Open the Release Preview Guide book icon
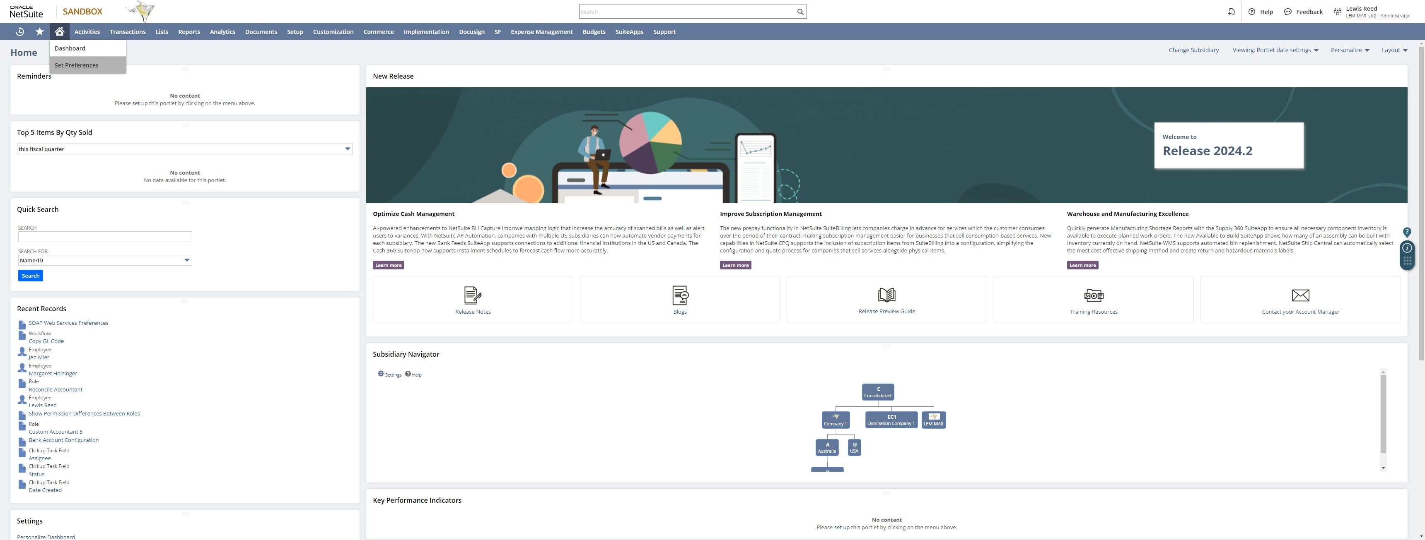 tap(886, 295)
